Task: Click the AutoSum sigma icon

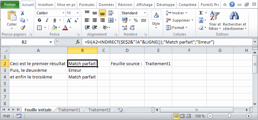Action: pos(201,13)
